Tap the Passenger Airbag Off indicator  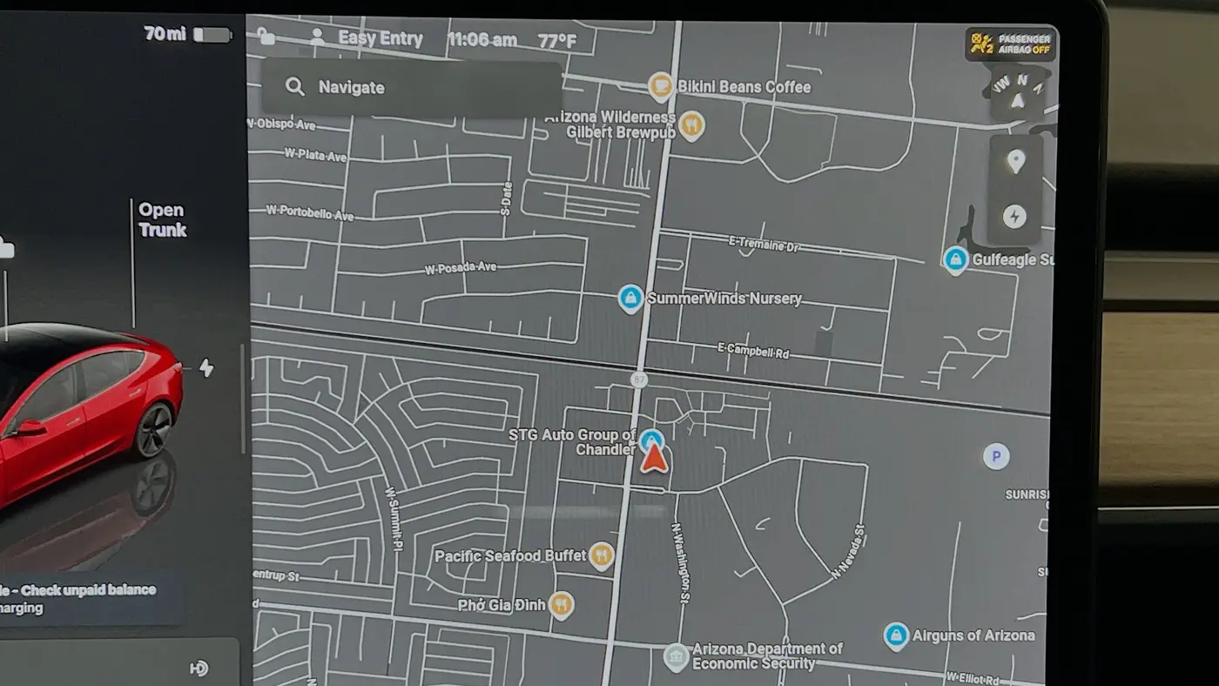[x=1011, y=44]
